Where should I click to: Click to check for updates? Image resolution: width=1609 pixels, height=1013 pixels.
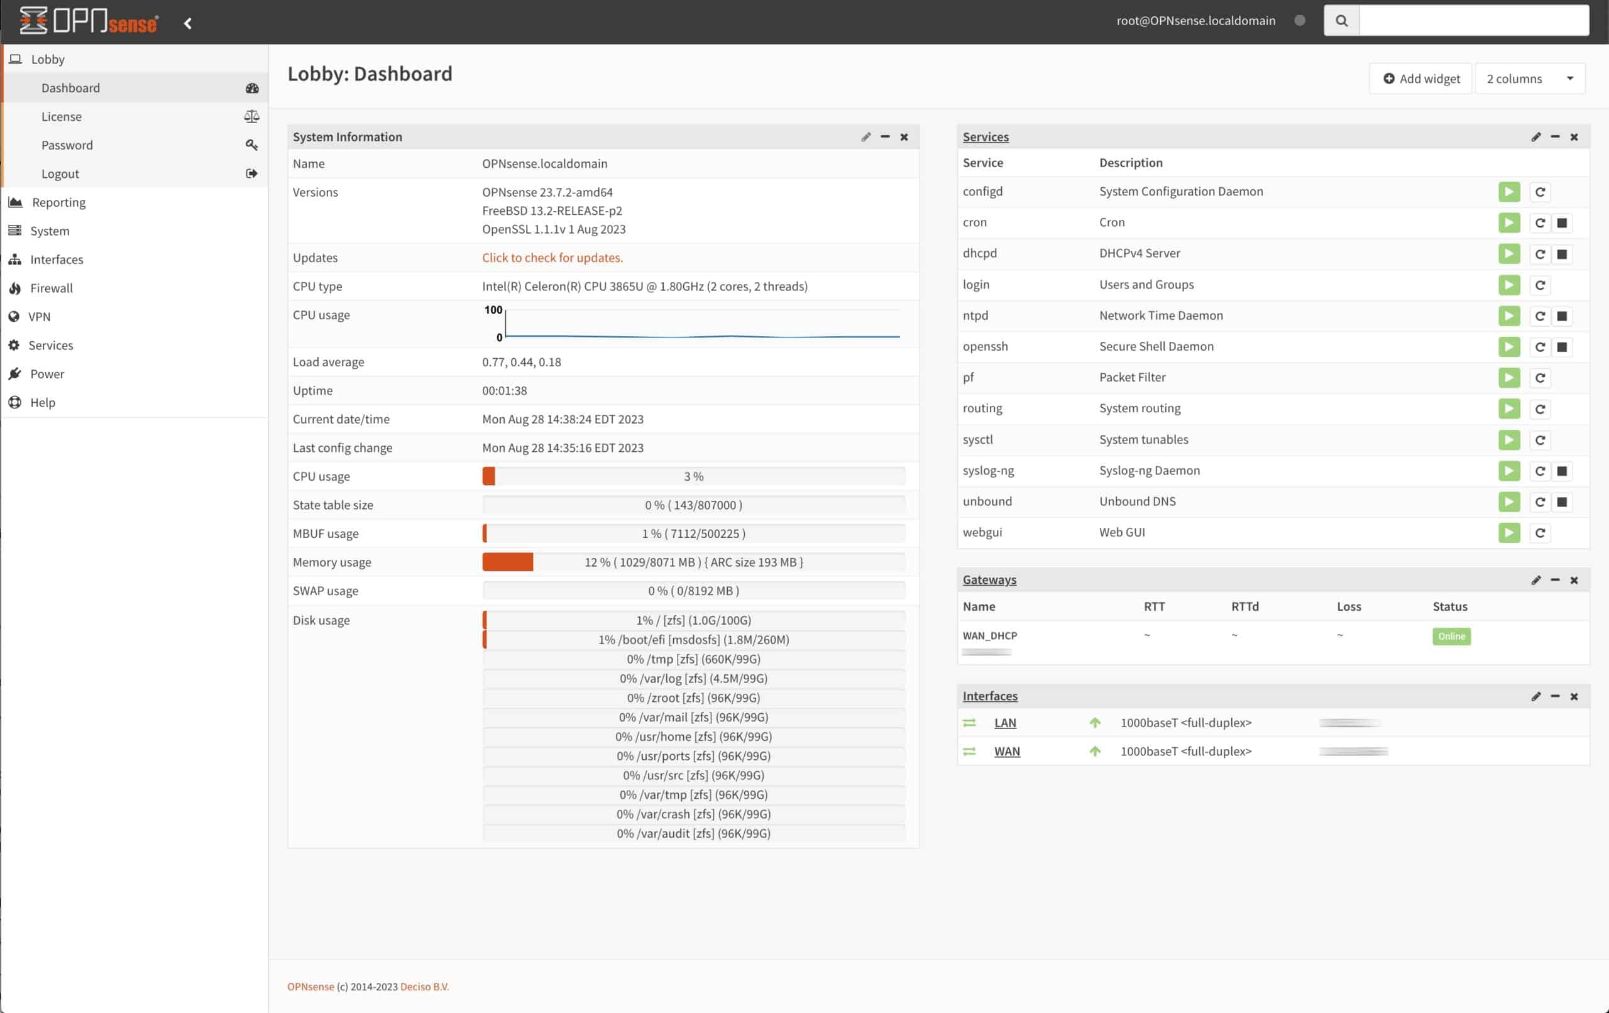552,257
